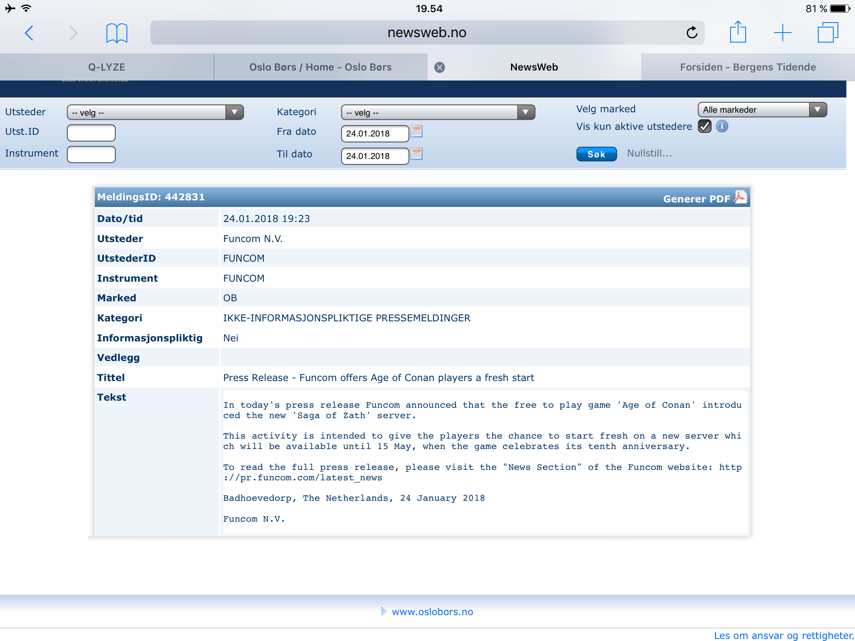Show all tabs overview icon

tap(827, 32)
